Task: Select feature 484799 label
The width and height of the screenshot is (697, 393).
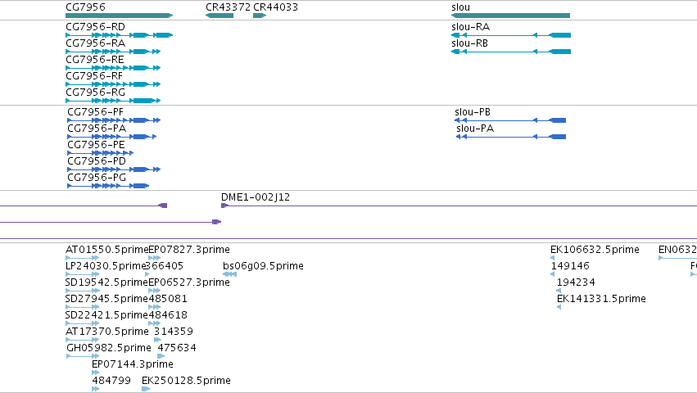Action: pyautogui.click(x=111, y=381)
